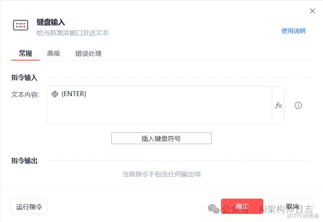The image size is (323, 222).
Task: Click the info icon beside the text field
Action: point(298,105)
